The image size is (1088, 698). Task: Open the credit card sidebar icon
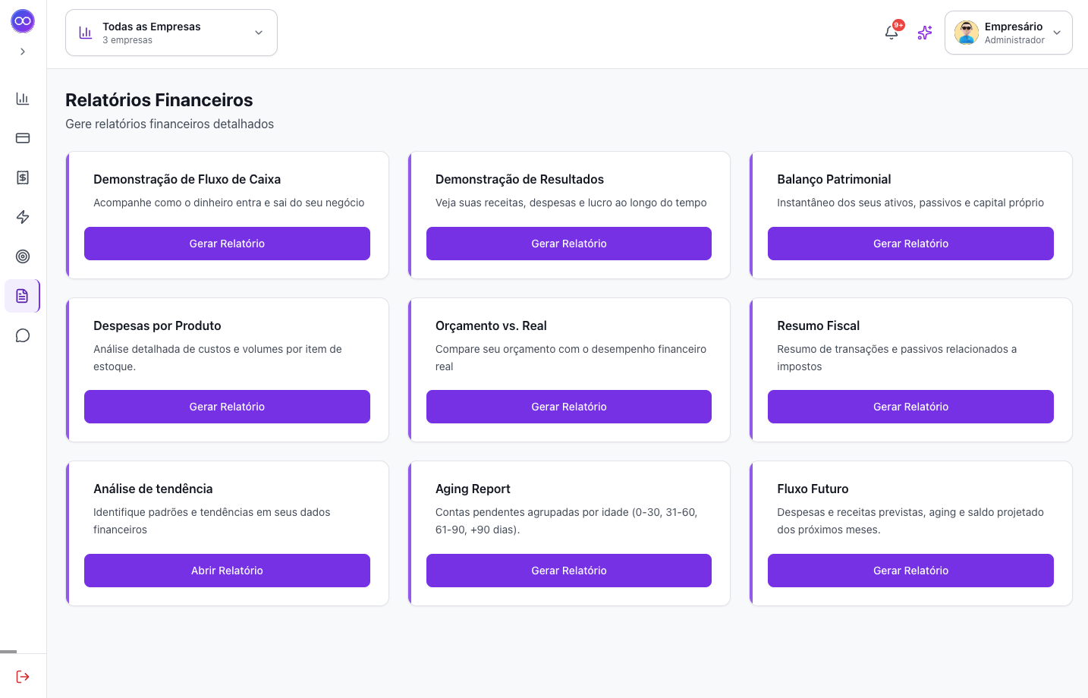(x=23, y=138)
